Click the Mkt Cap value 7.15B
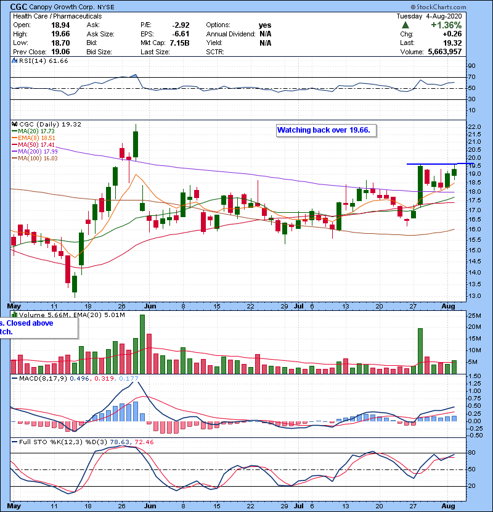Image resolution: width=493 pixels, height=512 pixels. point(179,43)
